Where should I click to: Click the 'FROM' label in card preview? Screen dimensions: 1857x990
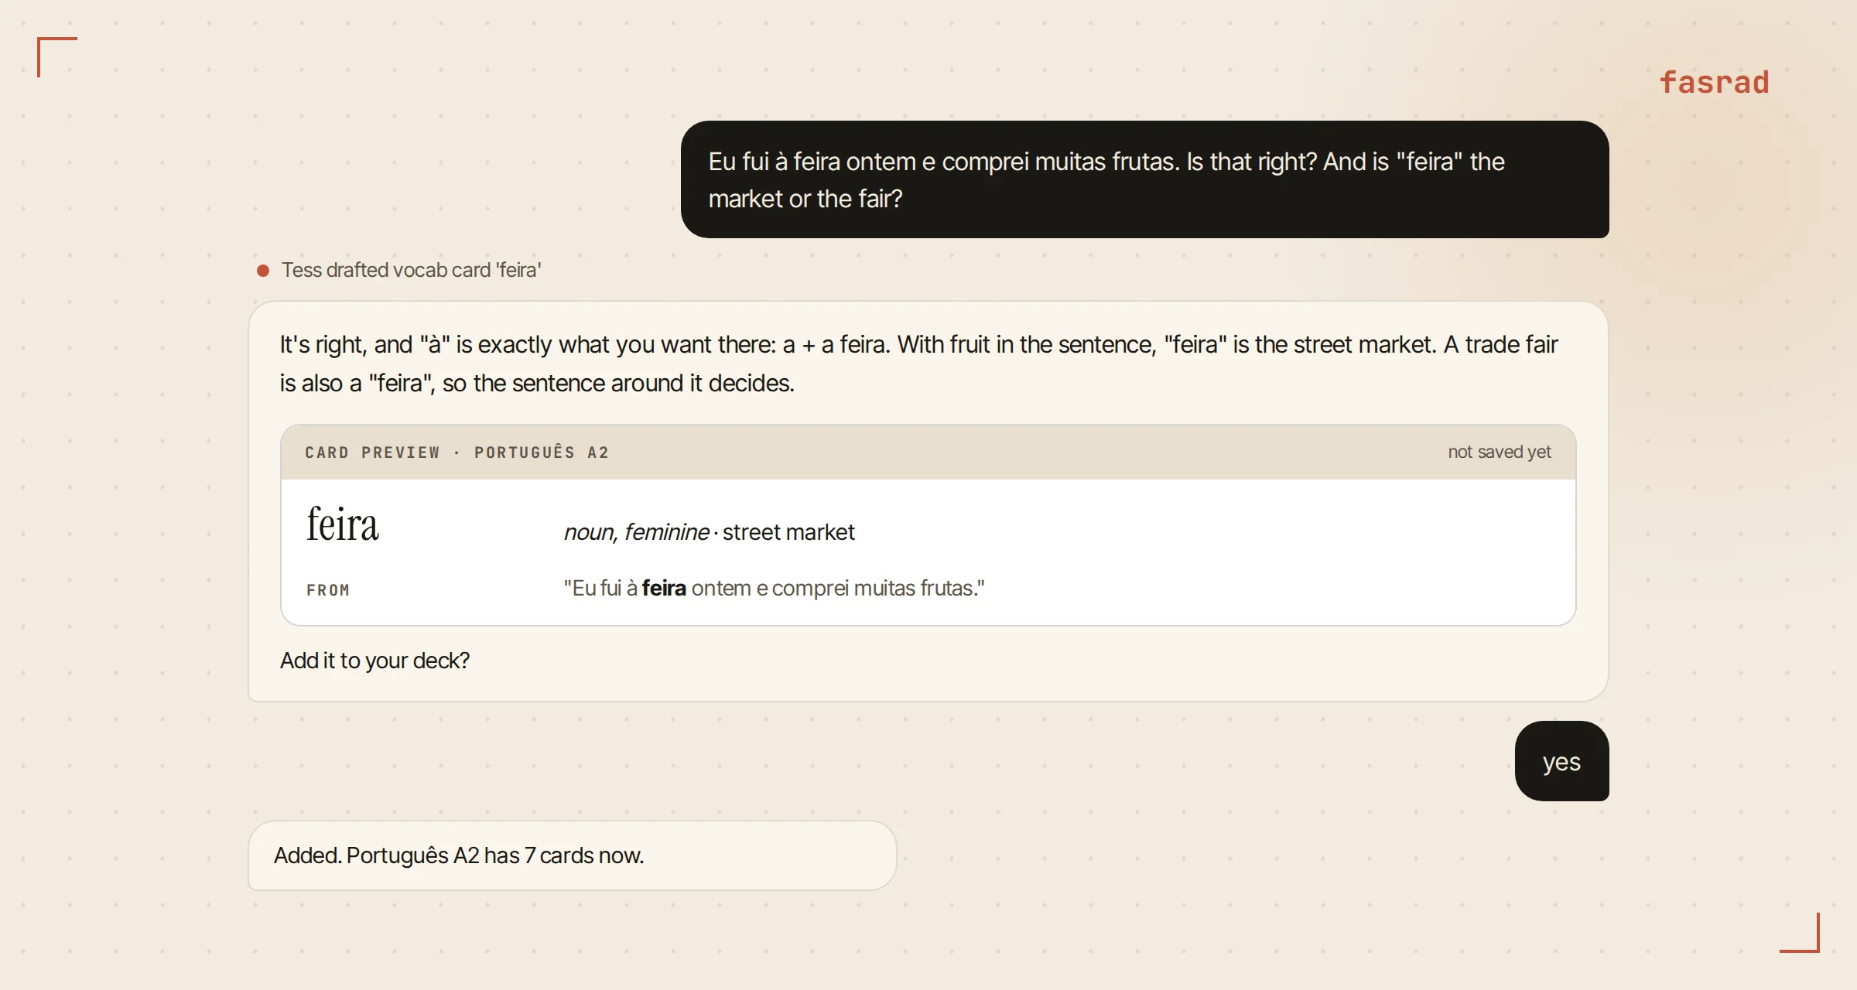coord(328,590)
